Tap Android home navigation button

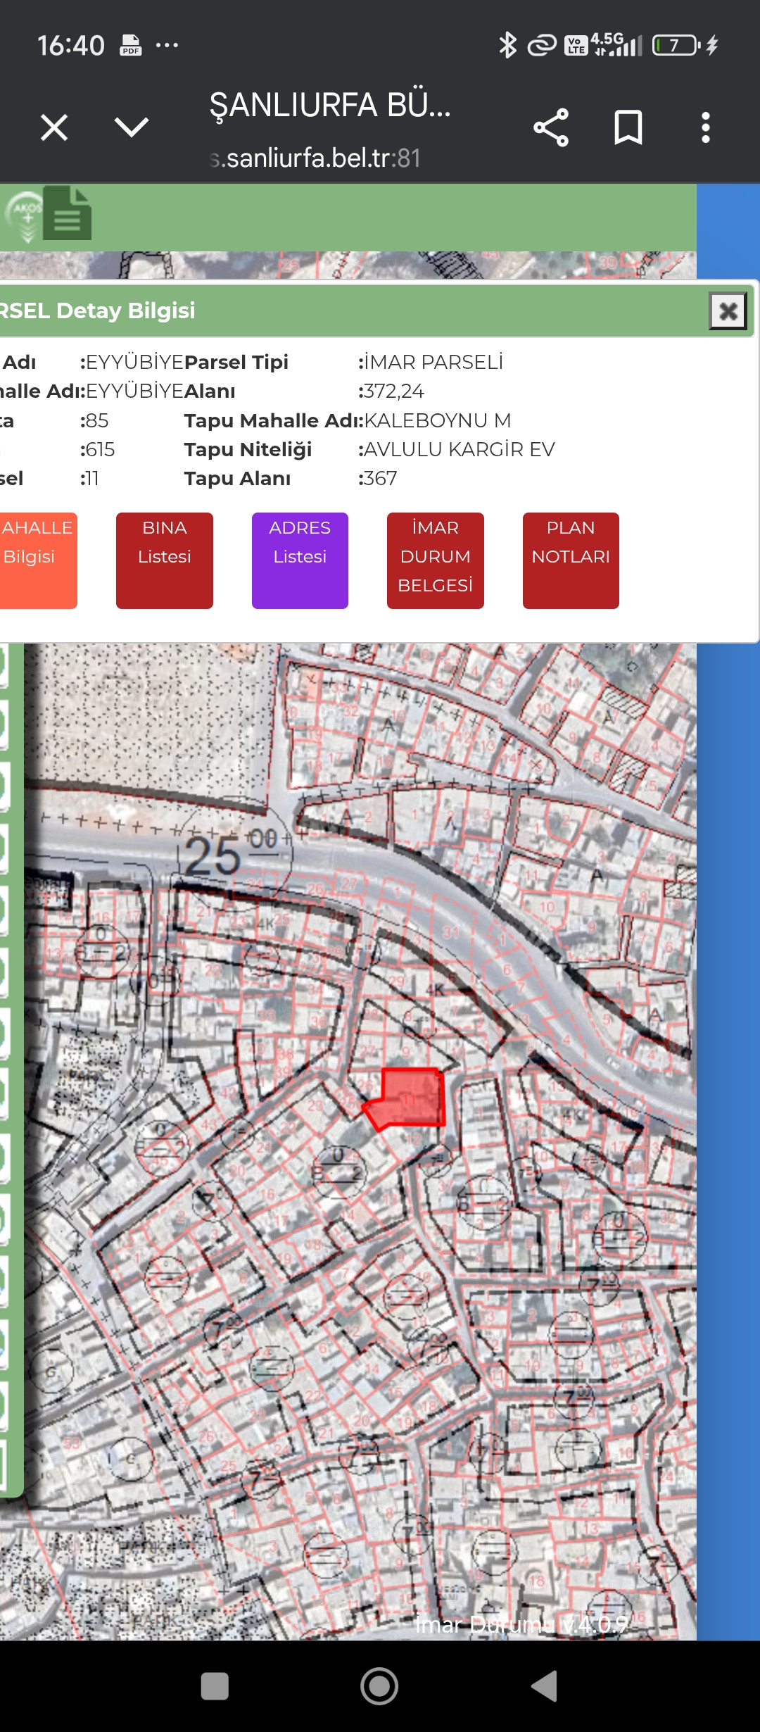[x=379, y=1686]
